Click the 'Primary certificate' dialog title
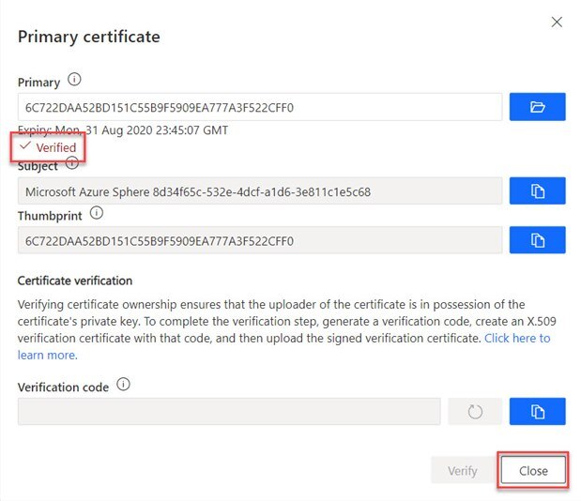The image size is (581, 501). click(88, 38)
